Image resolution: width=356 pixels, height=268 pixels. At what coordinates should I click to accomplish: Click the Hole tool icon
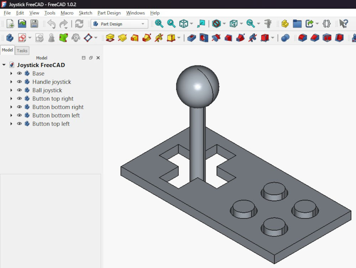tap(204, 38)
